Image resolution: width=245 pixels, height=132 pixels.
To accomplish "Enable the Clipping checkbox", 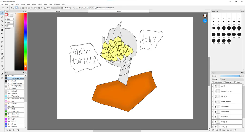I will coord(225,82).
